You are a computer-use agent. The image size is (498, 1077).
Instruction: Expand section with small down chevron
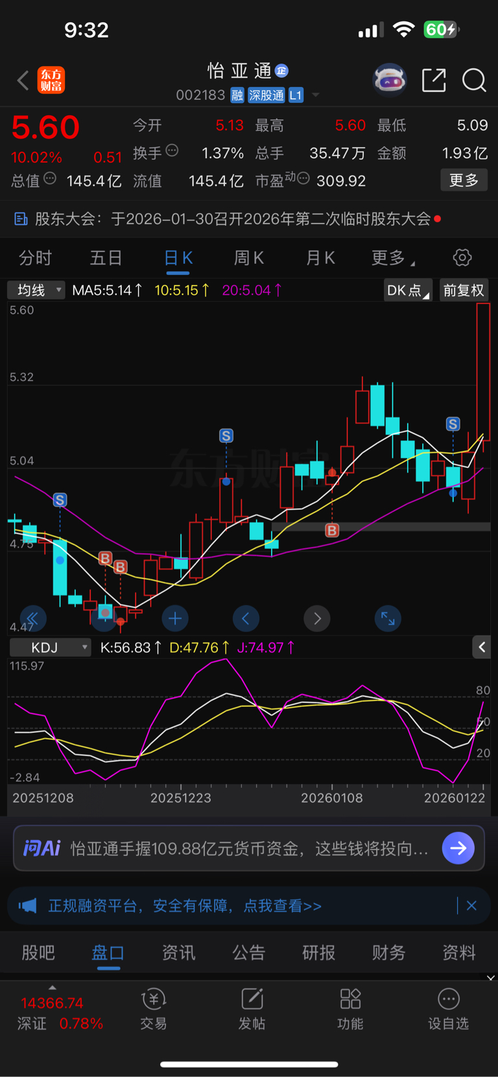(491, 978)
